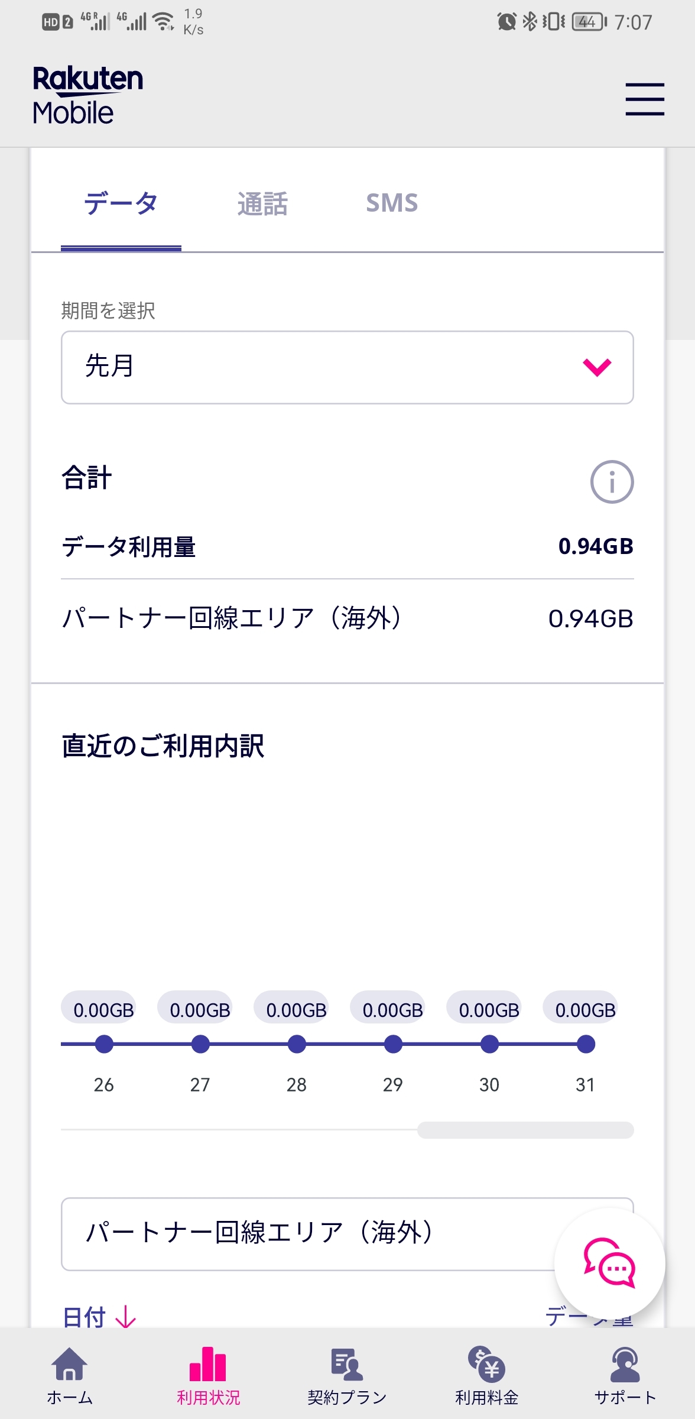The height and width of the screenshot is (1419, 695).
Task: Tap the 0.00GB label for day 28
Action: point(297,1010)
